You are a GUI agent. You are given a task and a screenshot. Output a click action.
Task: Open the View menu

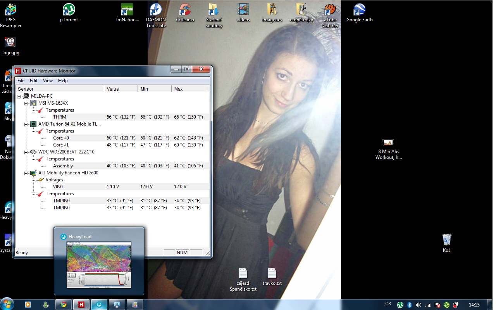(x=48, y=81)
